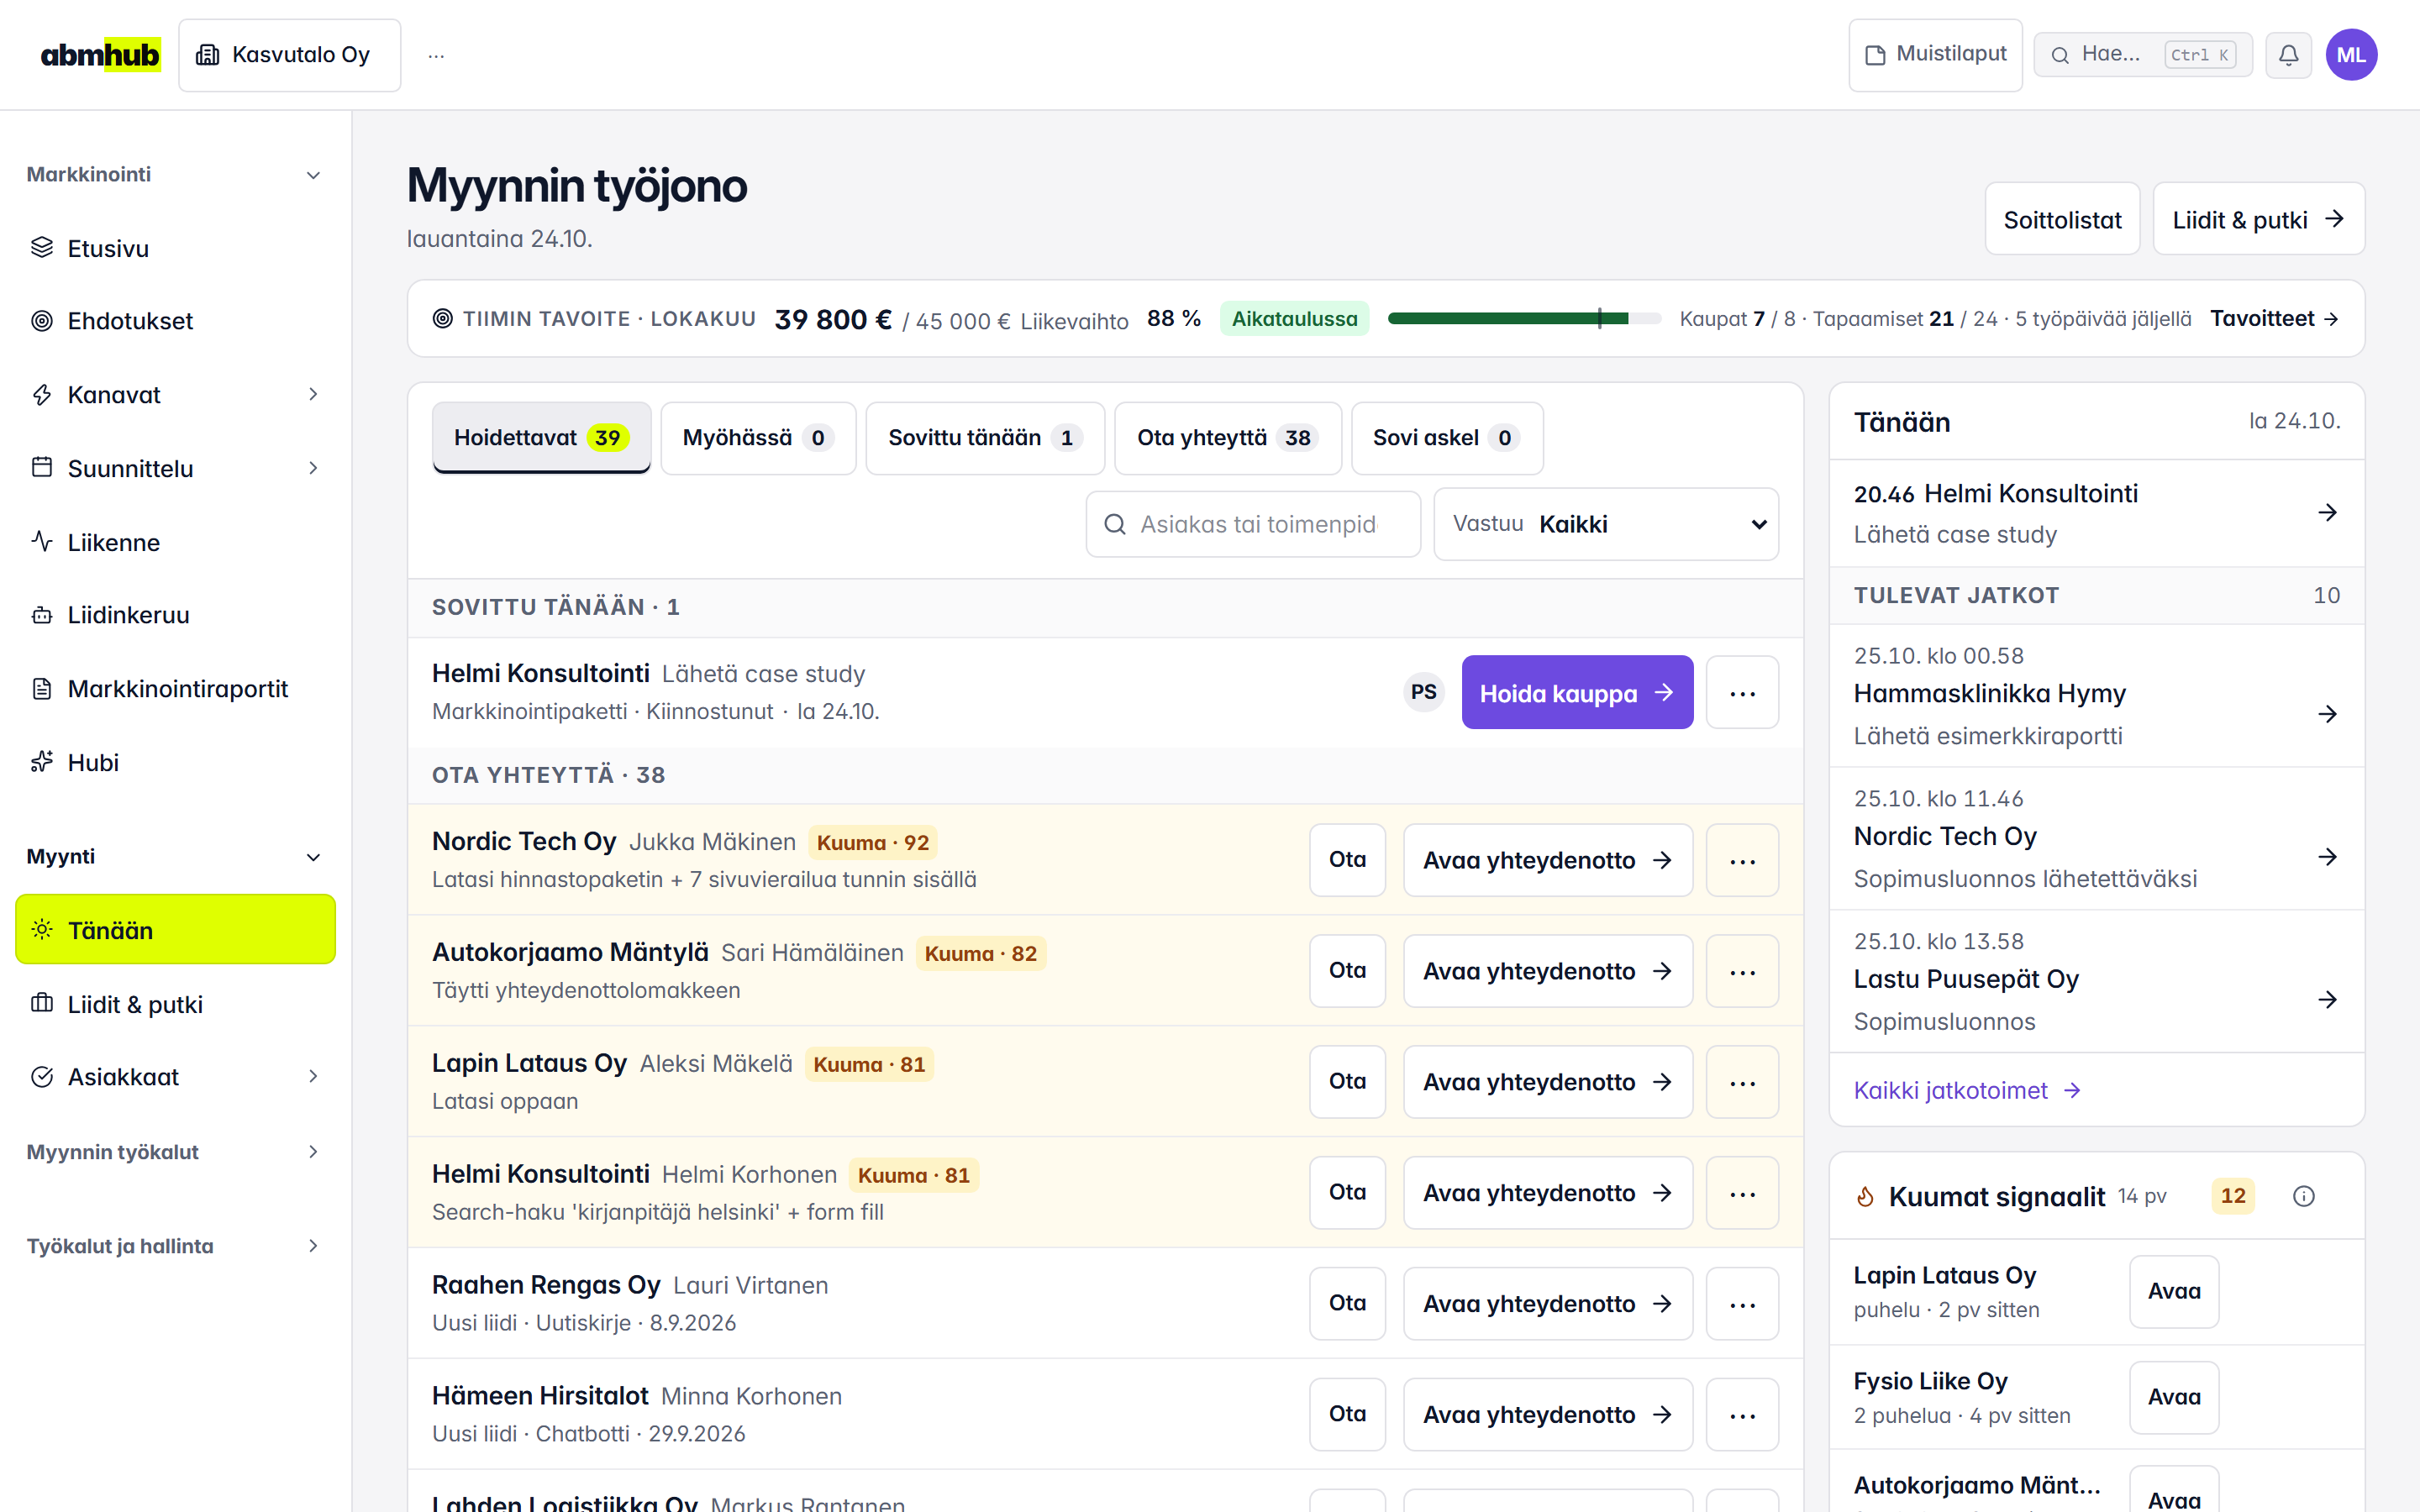Switch to the Sovi askel tab
This screenshot has width=2420, height=1512.
tap(1446, 438)
